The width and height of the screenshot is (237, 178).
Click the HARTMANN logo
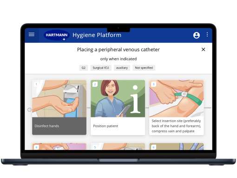coord(57,35)
